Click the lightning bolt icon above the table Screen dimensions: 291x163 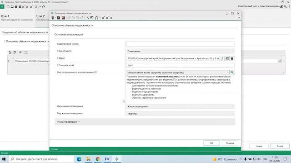20,53
